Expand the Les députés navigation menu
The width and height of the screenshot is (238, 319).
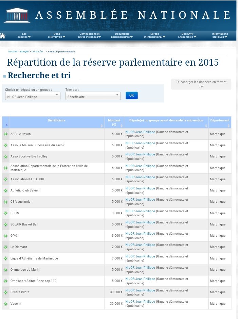pos(24,35)
